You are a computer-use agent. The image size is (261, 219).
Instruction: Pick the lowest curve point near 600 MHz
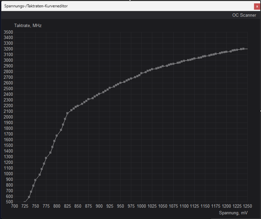(x=29, y=197)
